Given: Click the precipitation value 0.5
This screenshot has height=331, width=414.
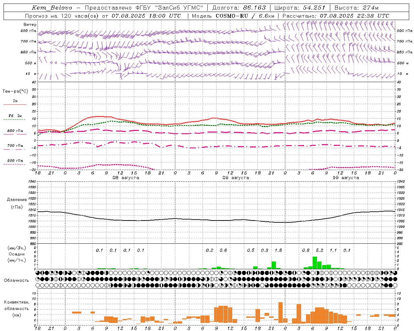Looking at the screenshot, I should click(x=251, y=251).
